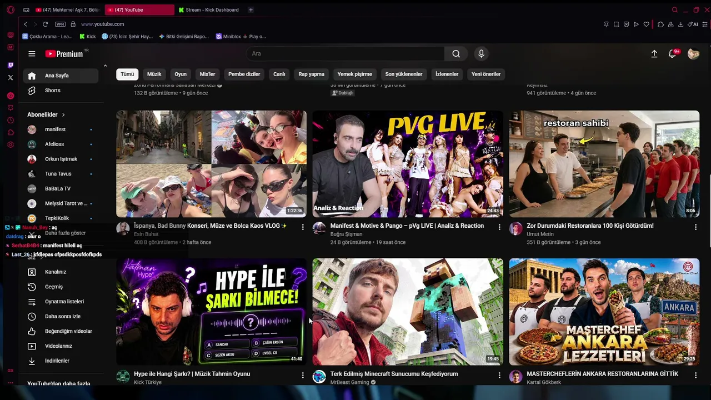Open the Opera sidebar settings gear
Image resolution: width=711 pixels, height=400 pixels.
pos(10,144)
